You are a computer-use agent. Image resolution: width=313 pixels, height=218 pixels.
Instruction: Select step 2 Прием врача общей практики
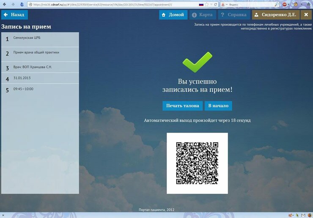pos(40,54)
